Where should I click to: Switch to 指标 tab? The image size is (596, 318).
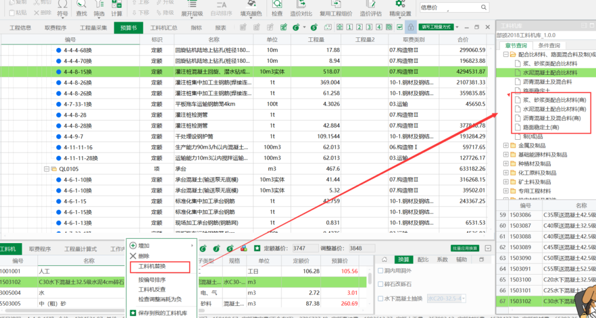(x=196, y=28)
